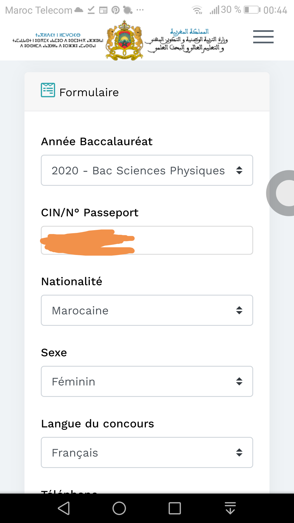Tap the Moroccan coat of arms logo
This screenshot has height=523, width=294.
point(124,40)
